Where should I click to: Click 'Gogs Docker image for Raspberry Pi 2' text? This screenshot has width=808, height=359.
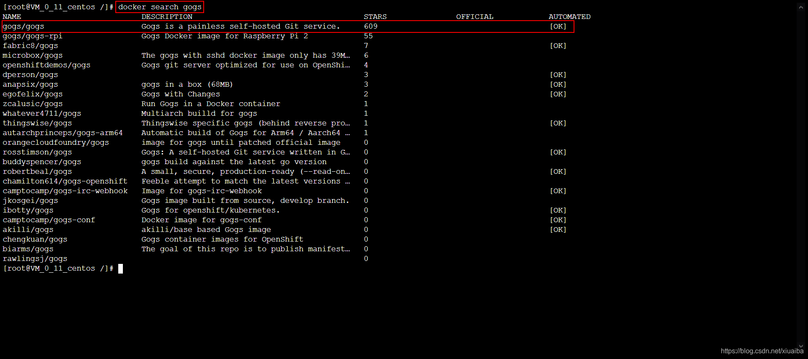[225, 36]
